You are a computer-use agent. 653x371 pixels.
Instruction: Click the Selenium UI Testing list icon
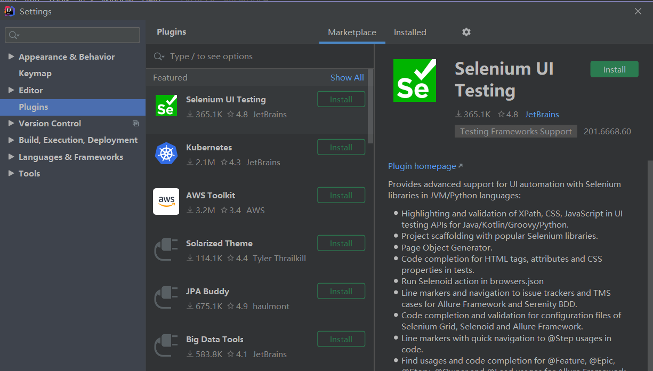point(166,106)
